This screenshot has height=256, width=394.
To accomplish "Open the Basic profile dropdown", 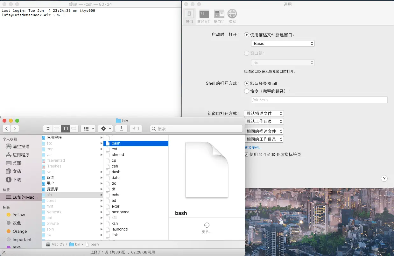I will (x=283, y=44).
